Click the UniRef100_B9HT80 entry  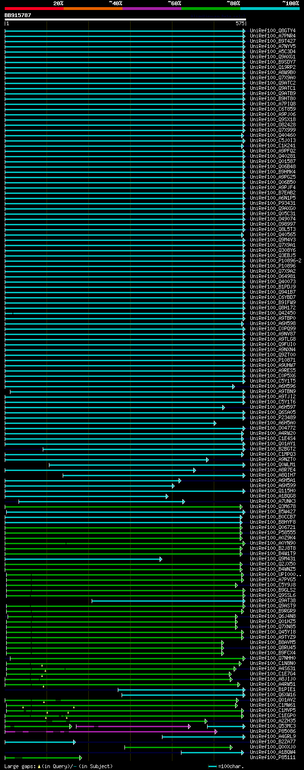(x=273, y=98)
